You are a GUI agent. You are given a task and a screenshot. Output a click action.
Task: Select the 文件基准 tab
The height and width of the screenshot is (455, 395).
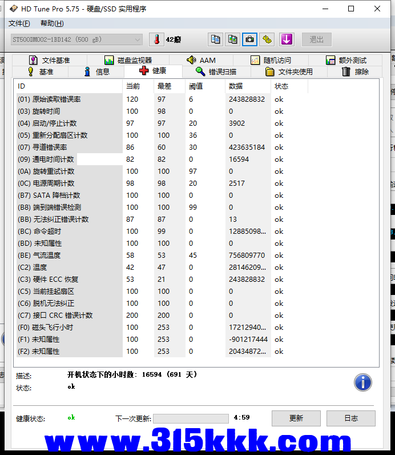point(49,60)
